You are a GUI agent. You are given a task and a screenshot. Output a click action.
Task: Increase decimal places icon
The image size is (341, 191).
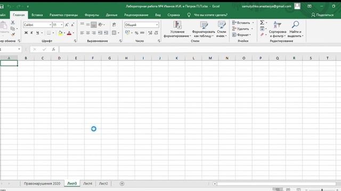150,33
